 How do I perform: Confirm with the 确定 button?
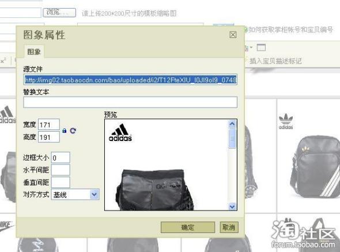point(188,227)
